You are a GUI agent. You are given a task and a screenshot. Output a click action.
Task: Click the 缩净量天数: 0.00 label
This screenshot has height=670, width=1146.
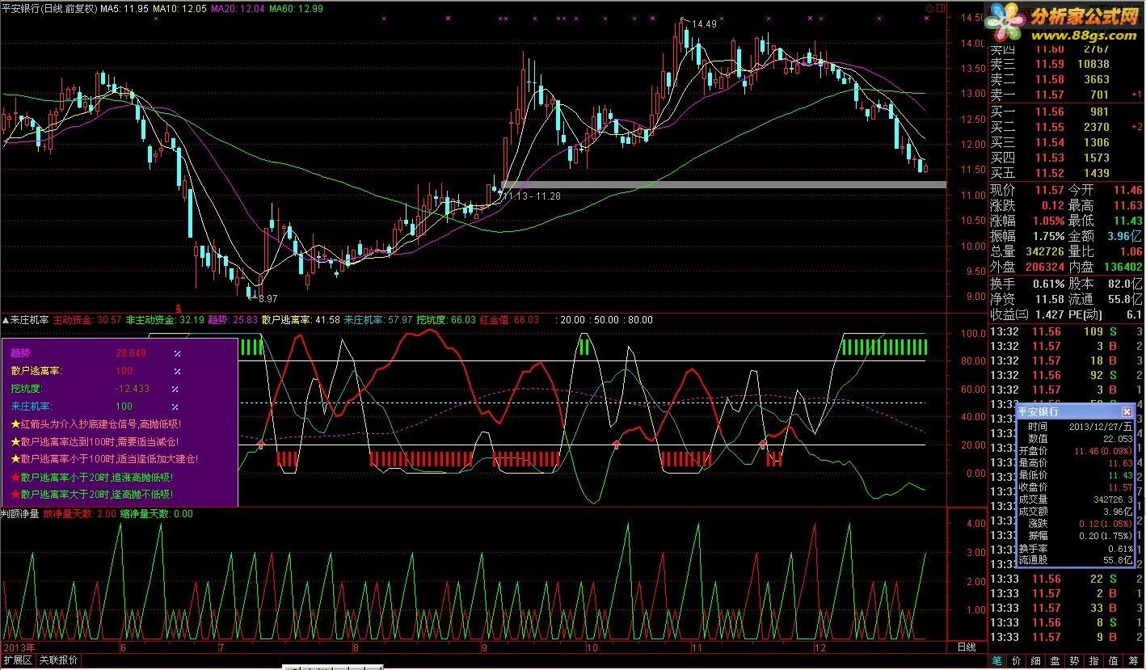tap(156, 513)
